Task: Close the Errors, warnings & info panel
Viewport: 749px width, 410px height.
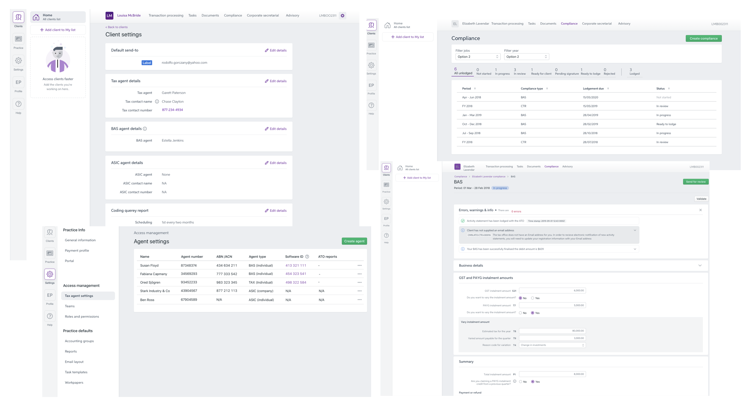Action: pyautogui.click(x=700, y=210)
